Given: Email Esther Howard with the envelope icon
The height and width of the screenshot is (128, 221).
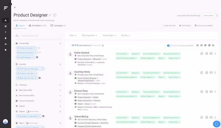Looking at the screenshot, I should pos(211,54).
